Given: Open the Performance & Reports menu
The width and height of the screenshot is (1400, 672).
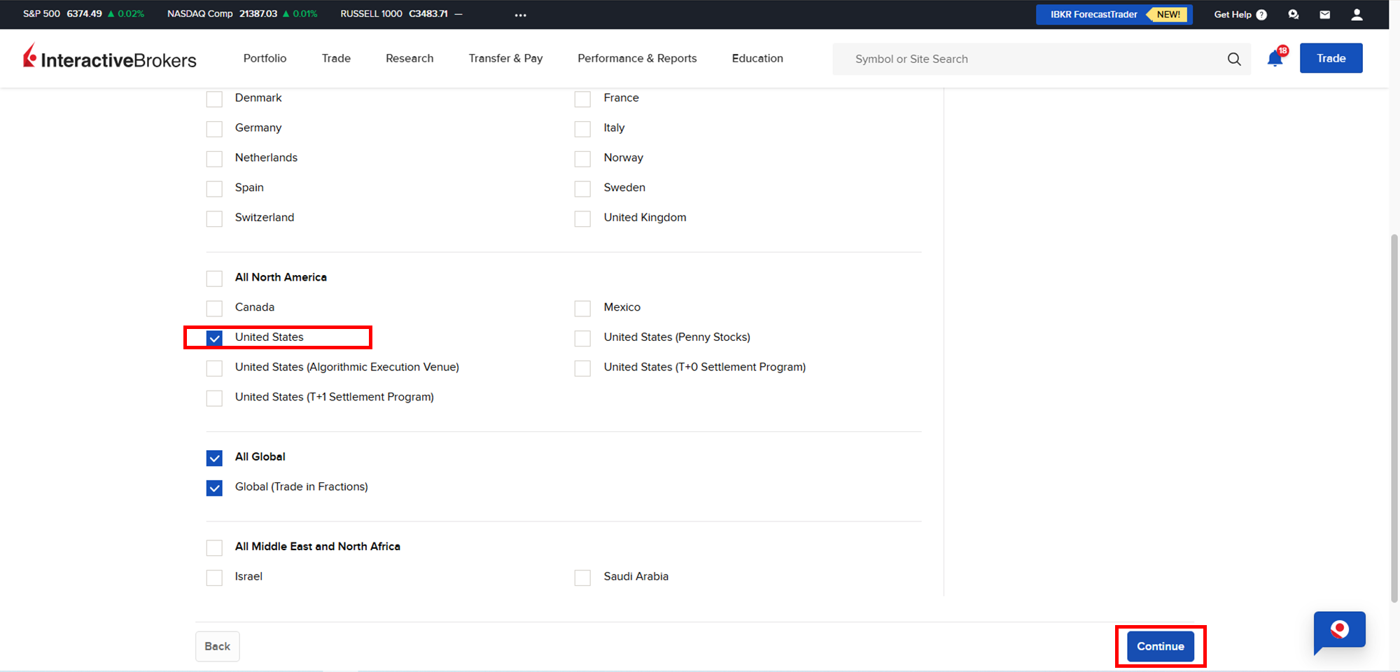Looking at the screenshot, I should coord(637,58).
